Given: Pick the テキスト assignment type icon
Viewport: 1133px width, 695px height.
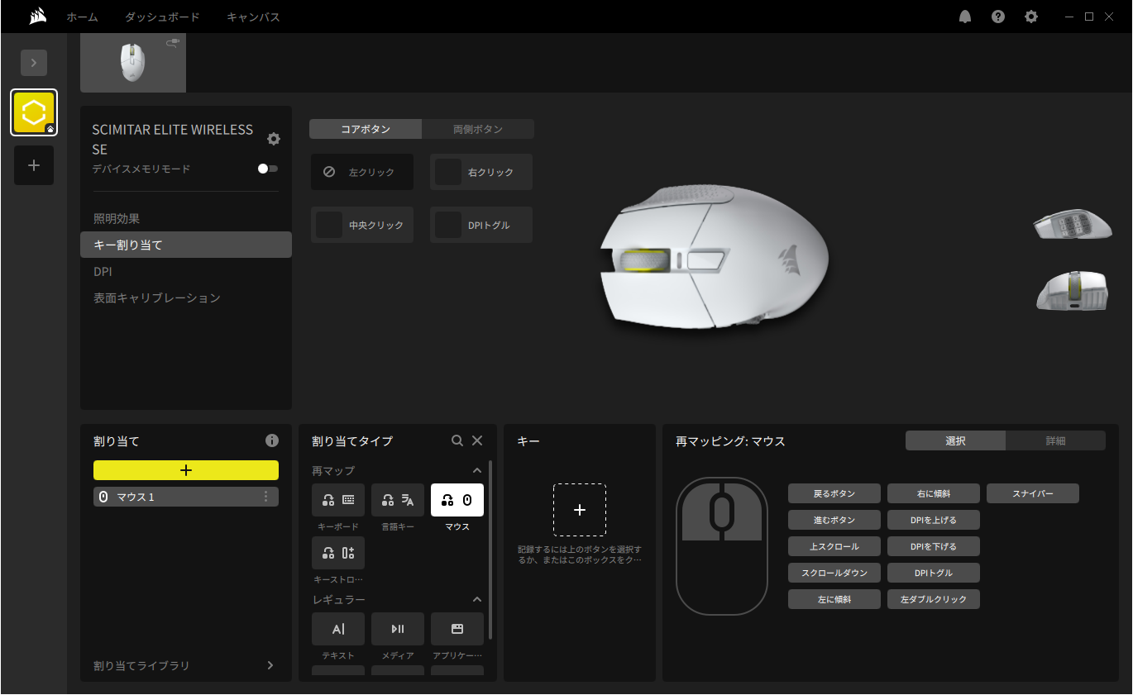Looking at the screenshot, I should 338,629.
